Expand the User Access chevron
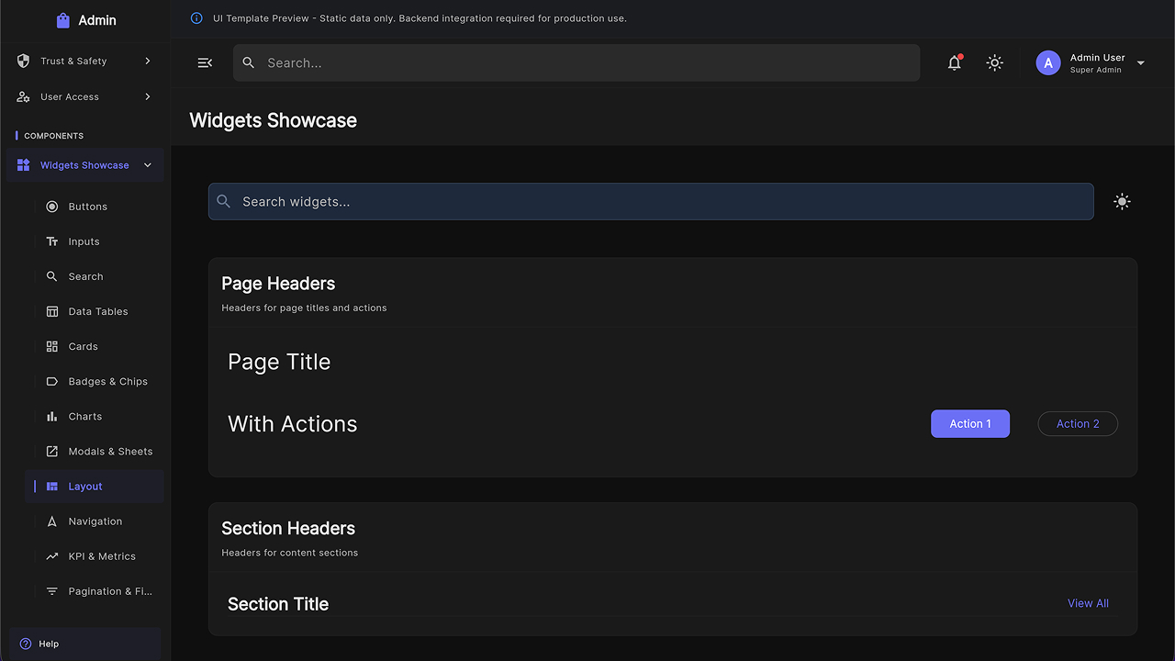 (x=148, y=96)
